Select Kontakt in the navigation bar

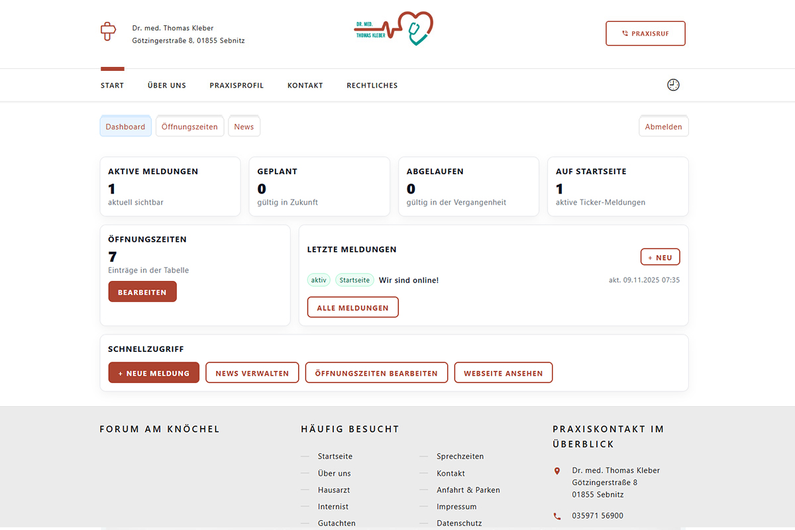click(305, 85)
